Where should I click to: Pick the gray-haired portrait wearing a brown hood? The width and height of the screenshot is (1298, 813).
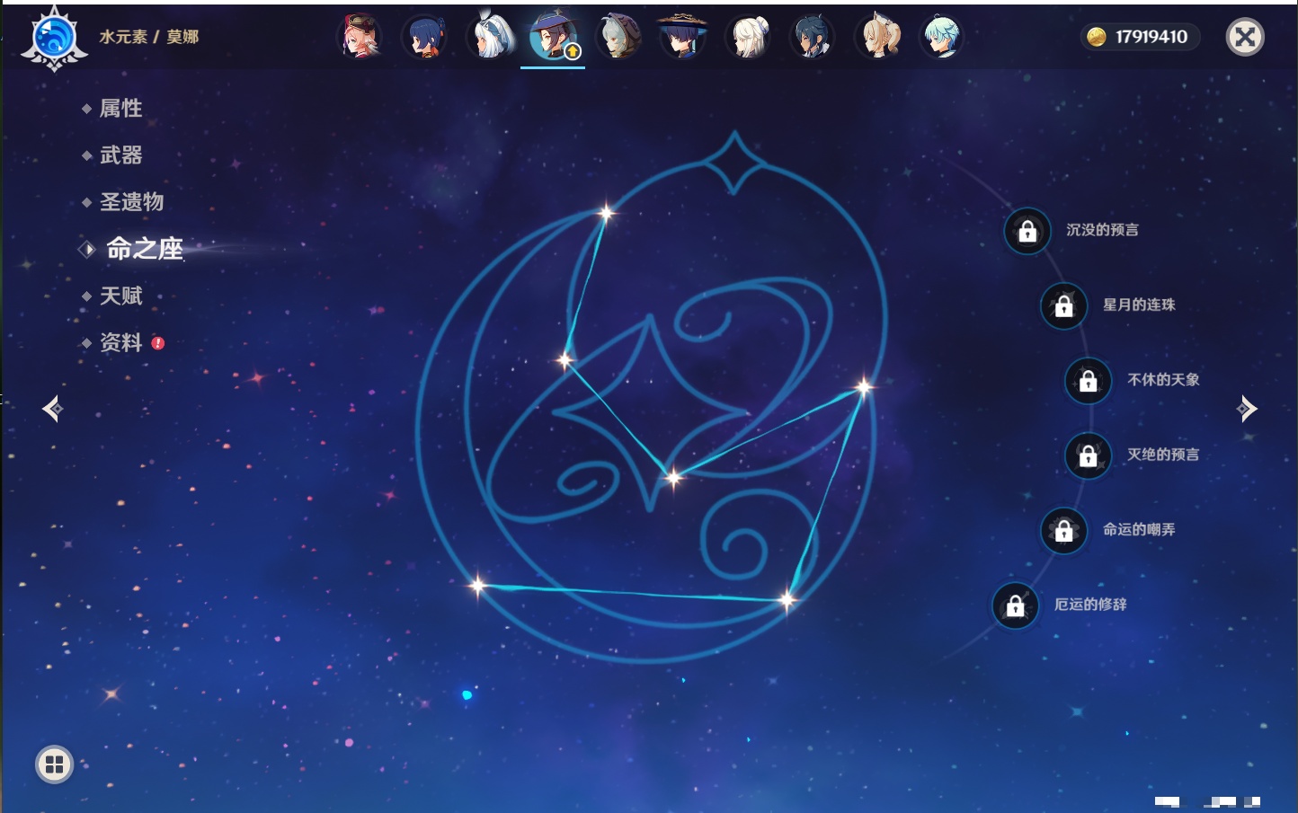pos(618,37)
